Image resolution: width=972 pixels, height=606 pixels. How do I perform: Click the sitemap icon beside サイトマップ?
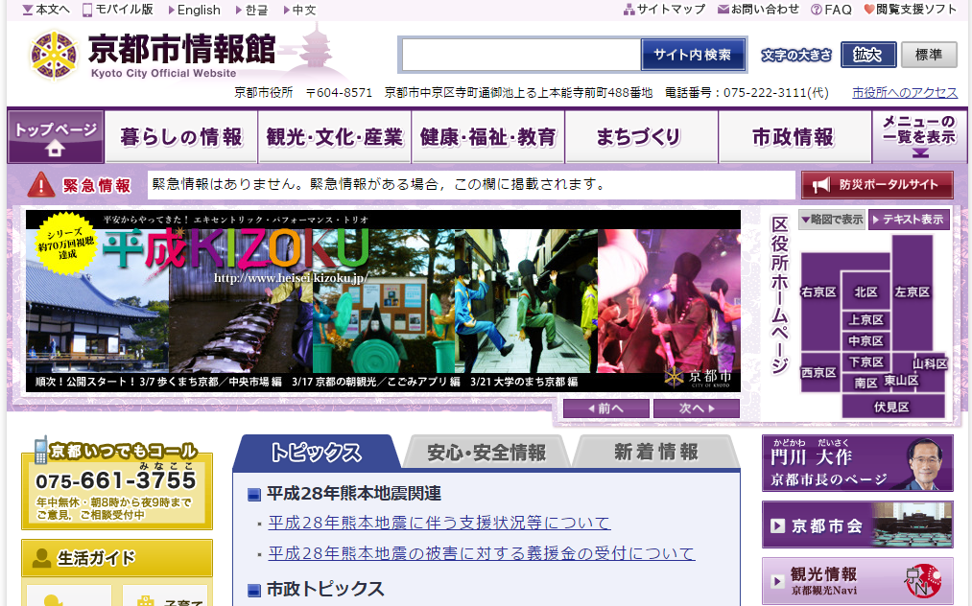pos(629,10)
